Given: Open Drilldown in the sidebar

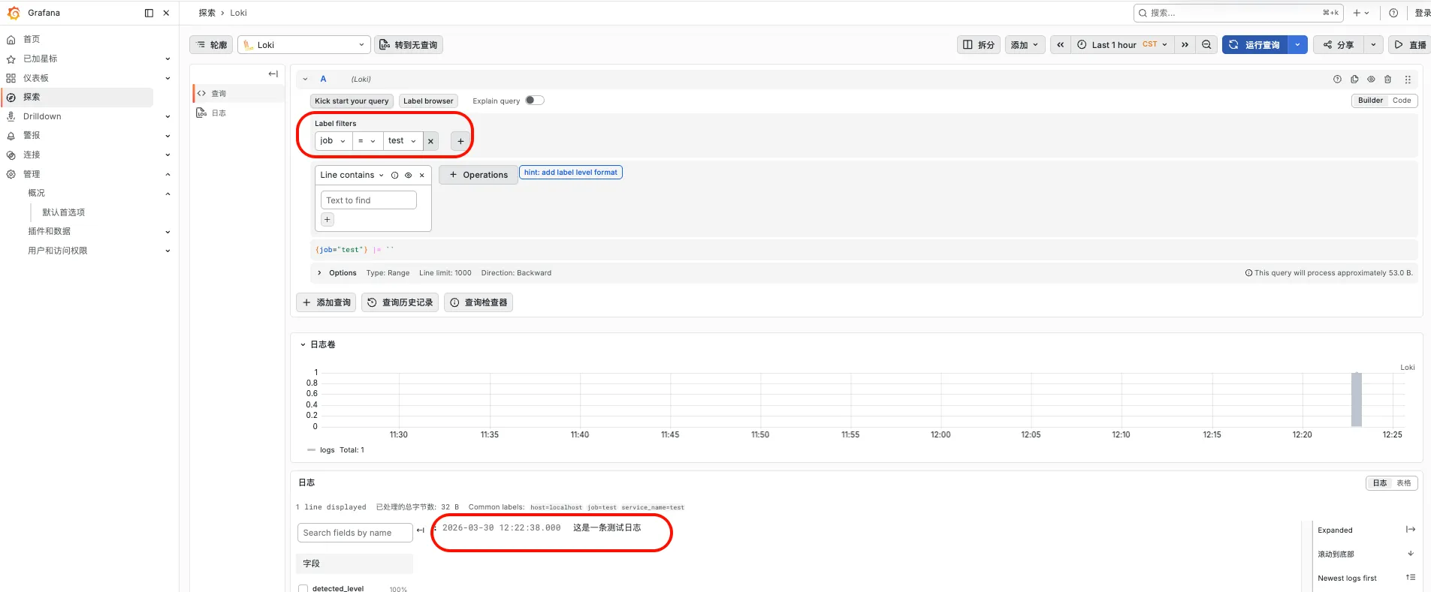Looking at the screenshot, I should [42, 116].
